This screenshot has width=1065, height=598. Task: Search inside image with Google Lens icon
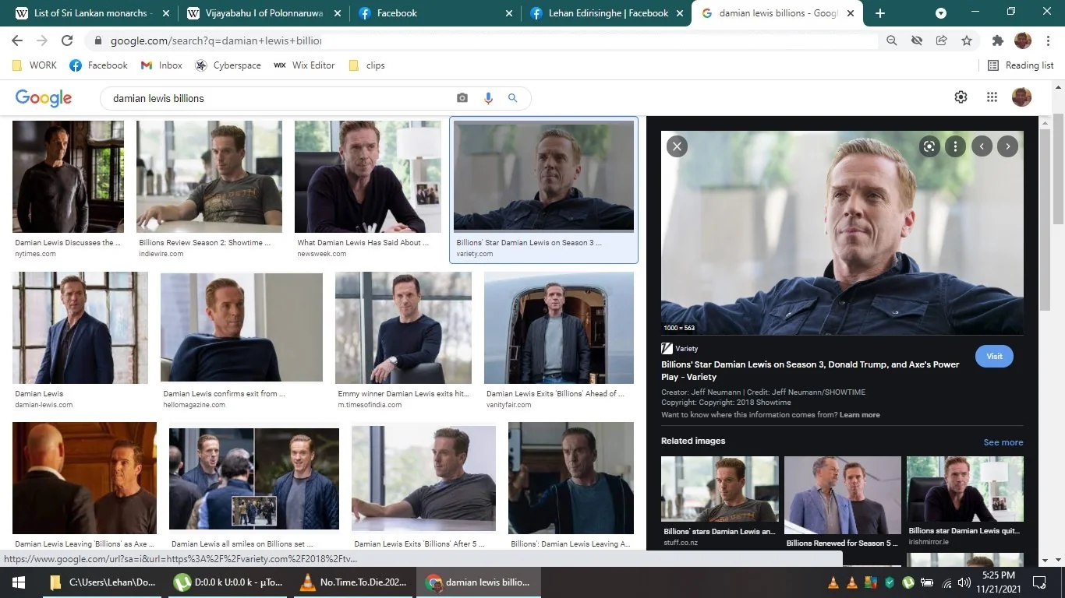[929, 146]
